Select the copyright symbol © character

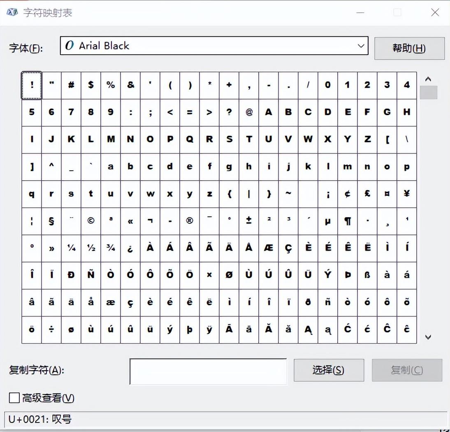(91, 221)
